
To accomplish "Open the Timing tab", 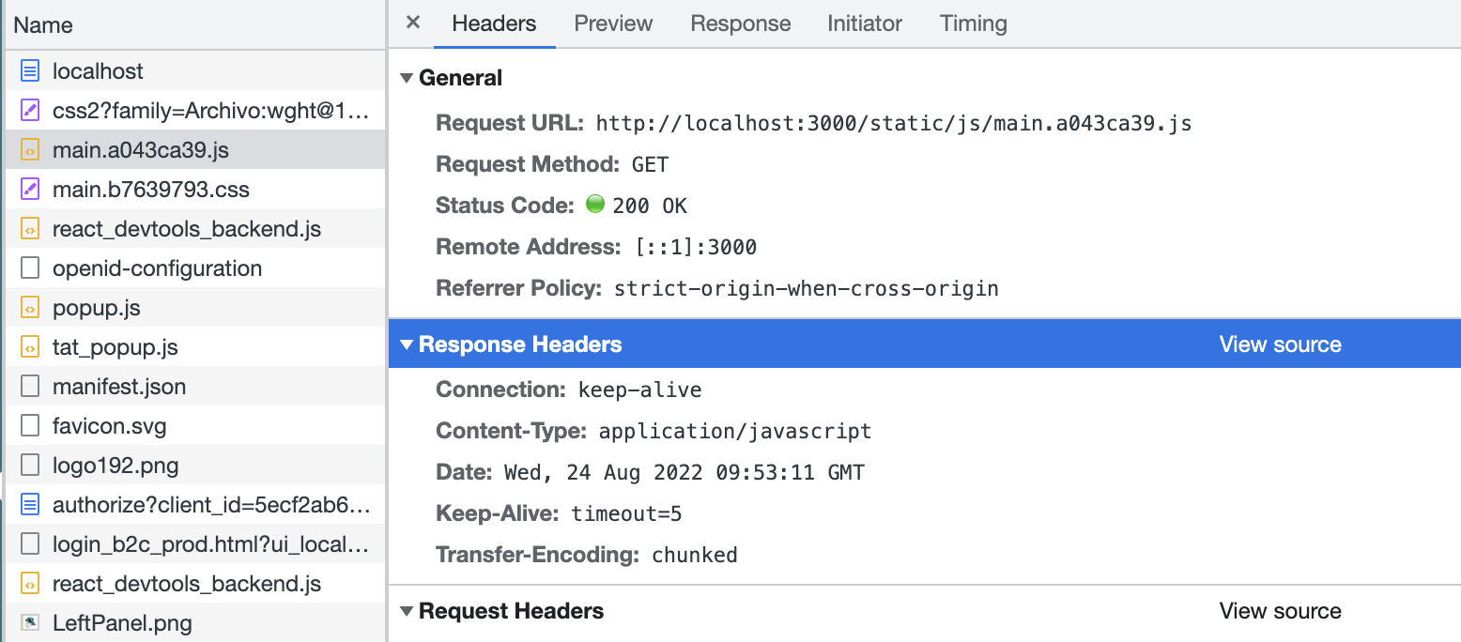I will coord(973,23).
